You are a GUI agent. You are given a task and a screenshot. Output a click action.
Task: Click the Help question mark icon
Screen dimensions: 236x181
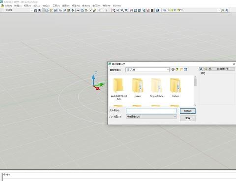157,10
